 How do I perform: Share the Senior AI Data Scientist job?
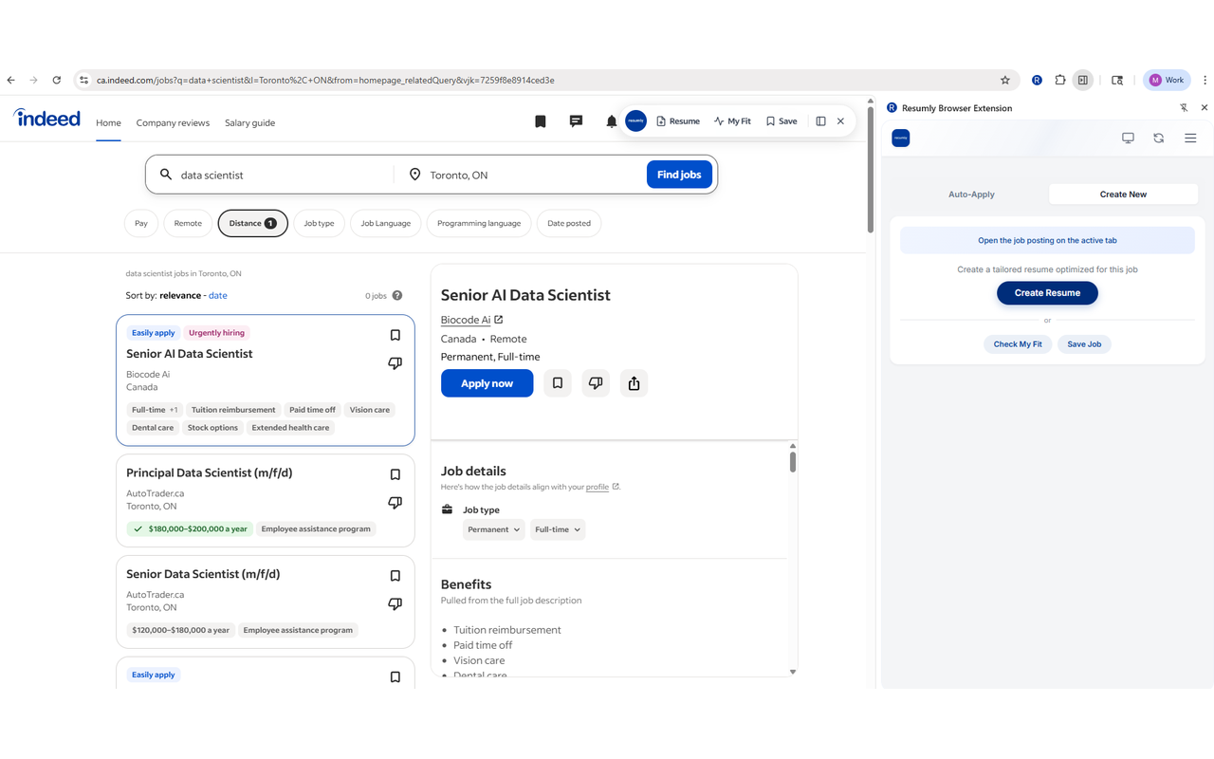634,383
